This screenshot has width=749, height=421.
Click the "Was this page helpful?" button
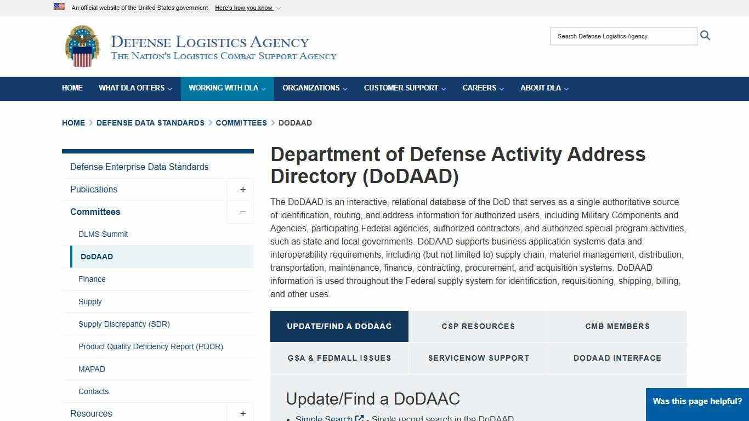point(697,401)
